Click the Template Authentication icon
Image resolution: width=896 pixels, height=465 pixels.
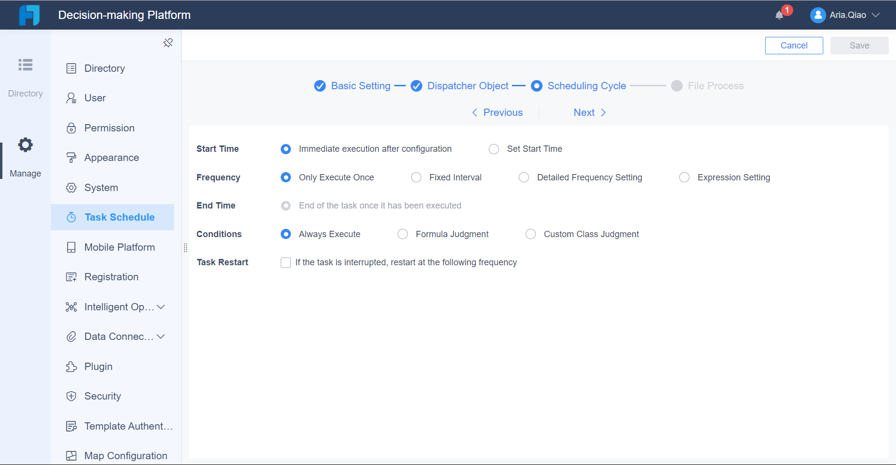click(71, 426)
